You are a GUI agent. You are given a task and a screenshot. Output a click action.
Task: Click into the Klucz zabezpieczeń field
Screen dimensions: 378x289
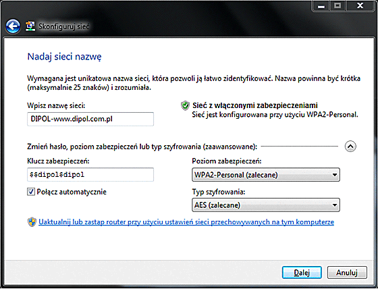pos(90,174)
